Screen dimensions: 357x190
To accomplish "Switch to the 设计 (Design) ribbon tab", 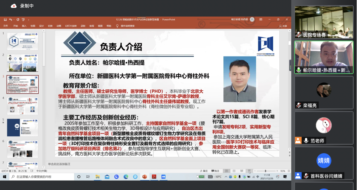I will tap(41, 26).
